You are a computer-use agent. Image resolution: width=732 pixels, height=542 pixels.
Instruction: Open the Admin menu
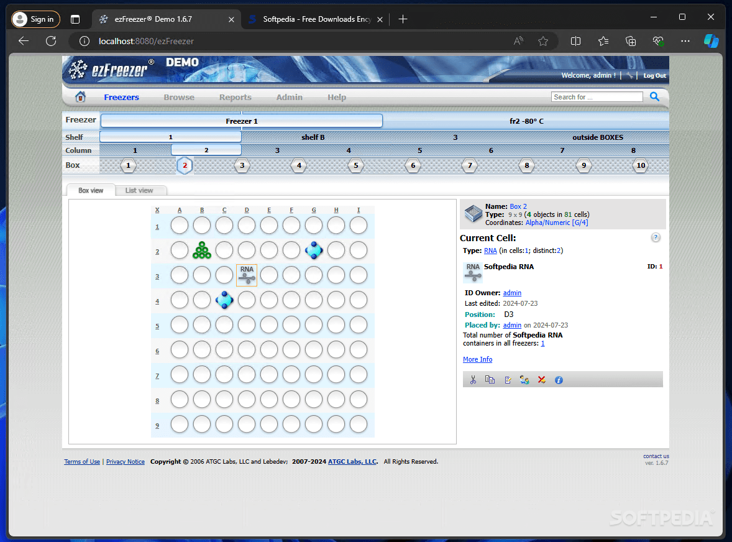tap(290, 97)
